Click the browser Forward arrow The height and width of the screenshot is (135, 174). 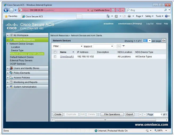[x=11, y=10]
